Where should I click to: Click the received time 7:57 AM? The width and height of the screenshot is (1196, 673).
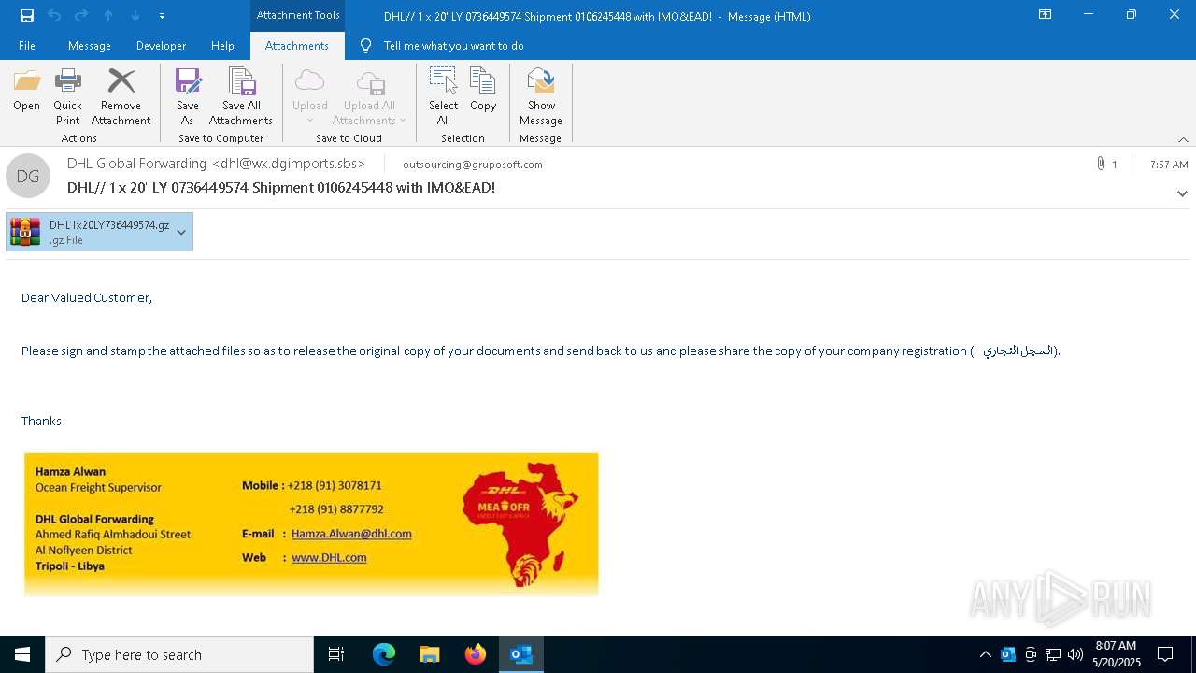coord(1169,165)
